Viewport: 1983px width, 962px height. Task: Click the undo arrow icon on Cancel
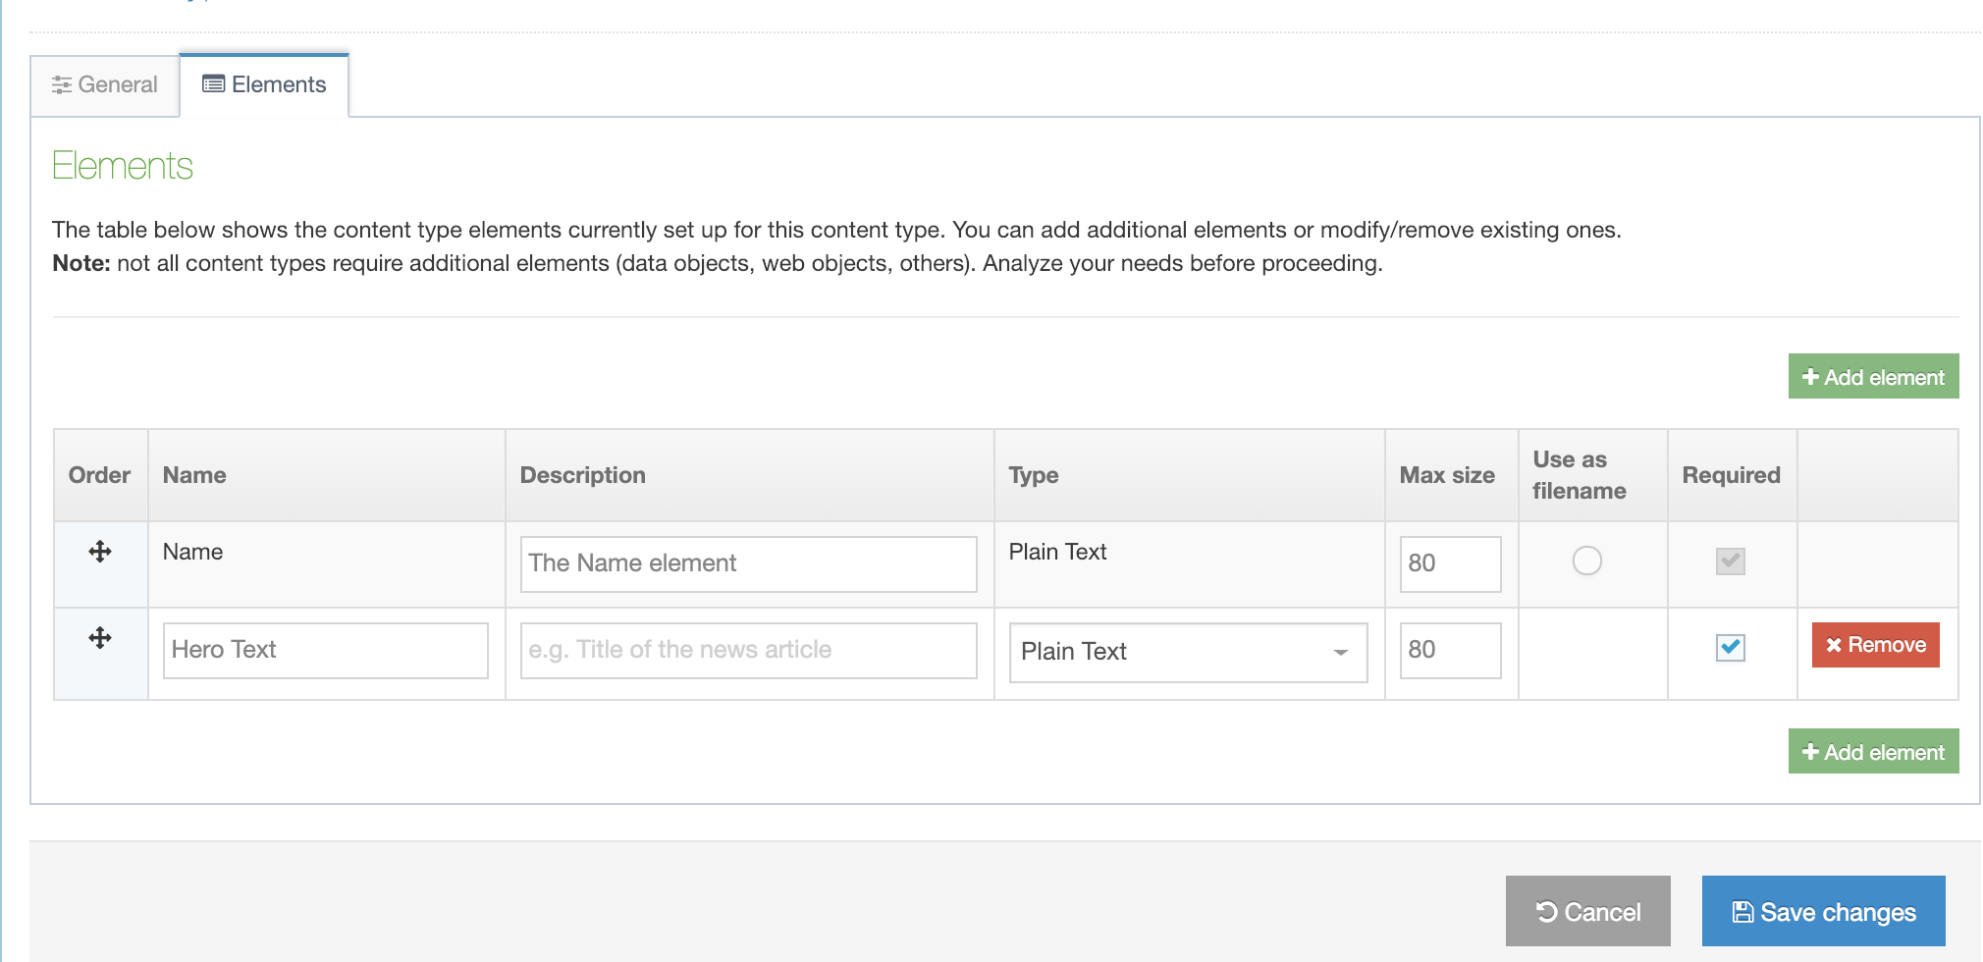[x=1546, y=912]
